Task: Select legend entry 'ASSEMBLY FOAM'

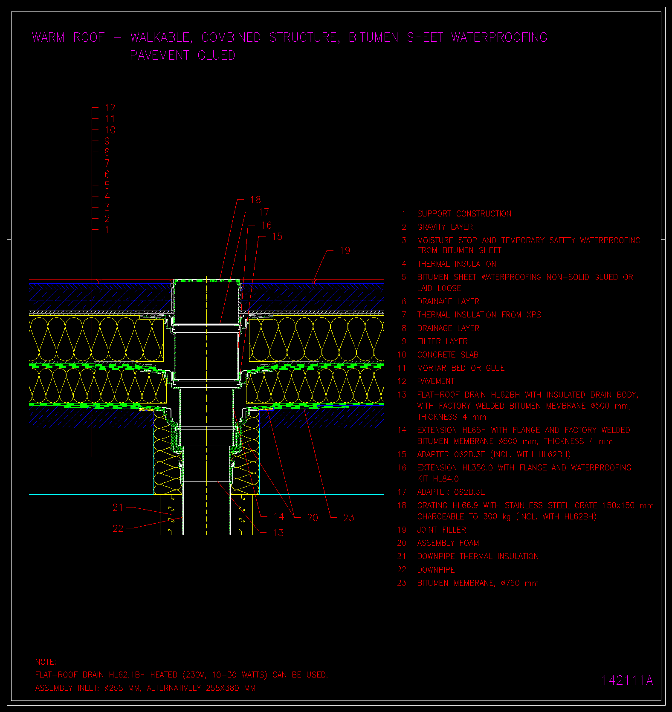Action: (x=448, y=543)
